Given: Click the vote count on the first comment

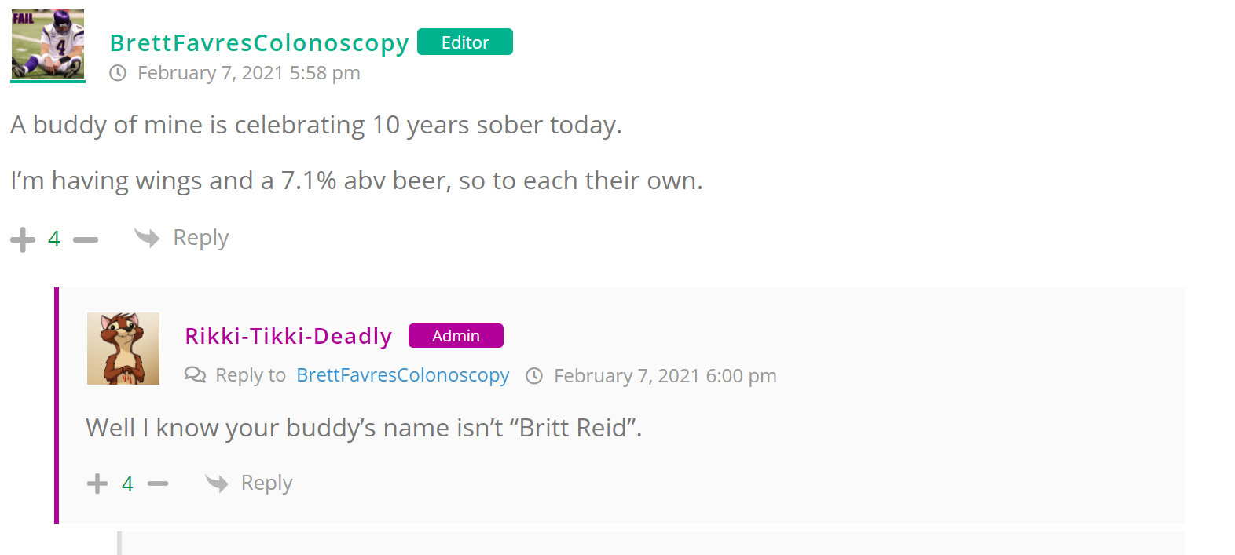Looking at the screenshot, I should (54, 239).
